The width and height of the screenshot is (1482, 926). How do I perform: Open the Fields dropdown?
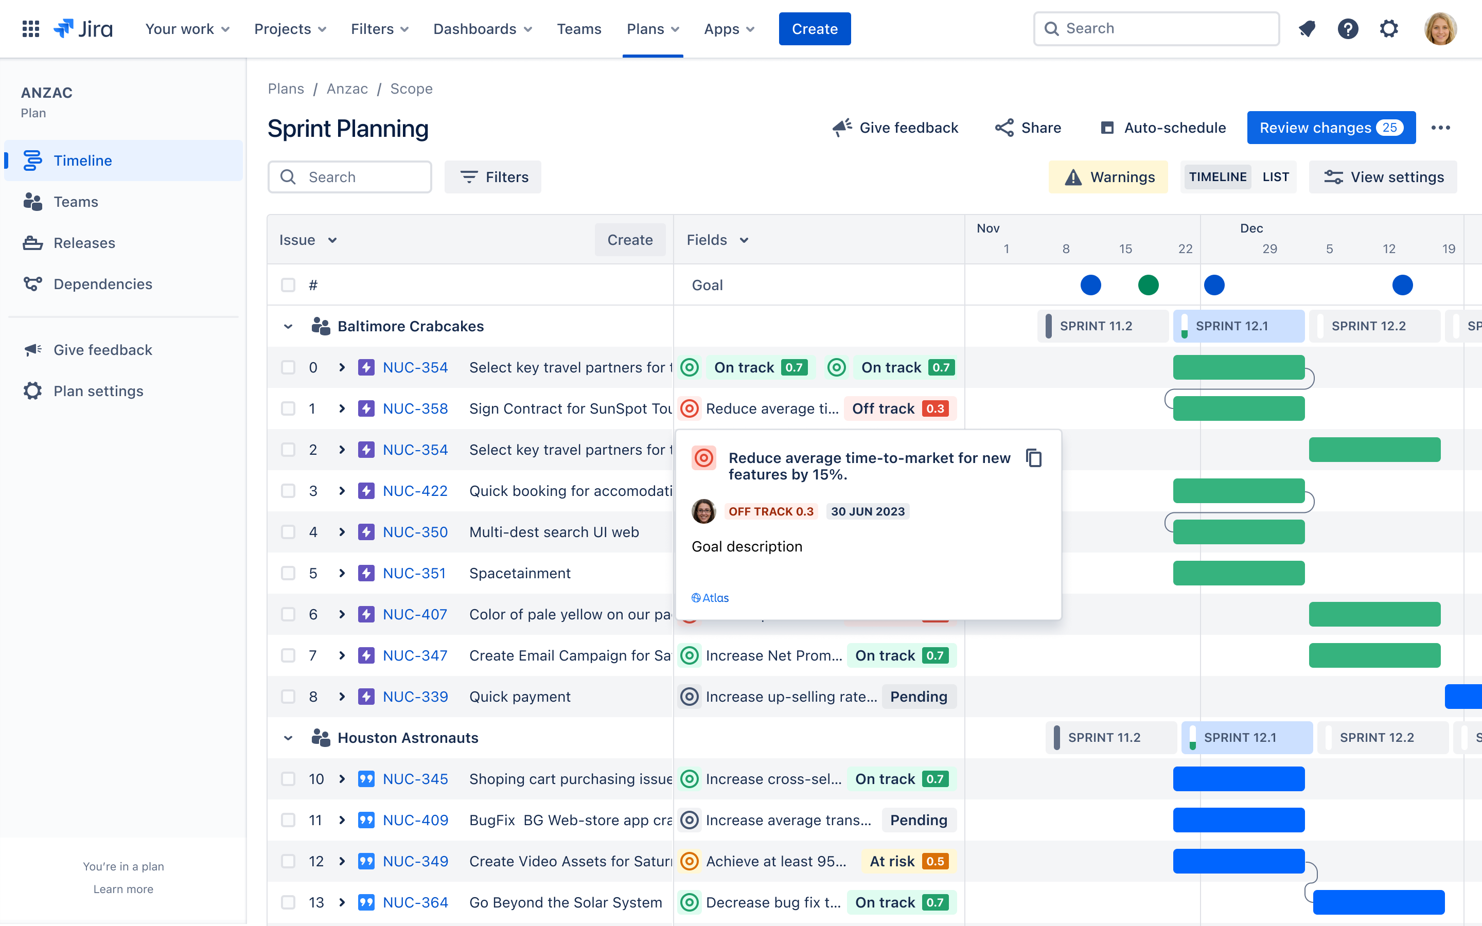click(x=716, y=239)
